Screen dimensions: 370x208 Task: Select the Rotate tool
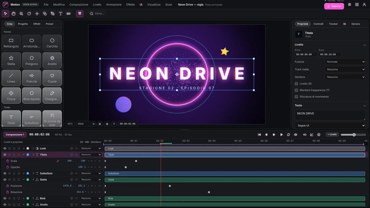click(29, 13)
